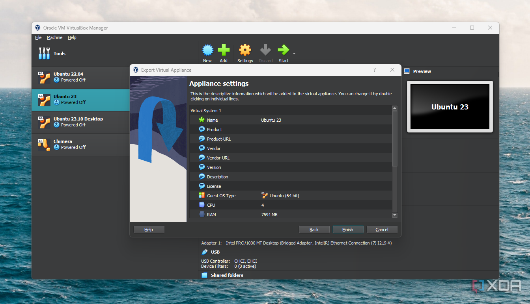Viewport: 530px width, 304px height.
Task: Click the Ubuntu (64-bit) OS type icon
Action: click(265, 195)
